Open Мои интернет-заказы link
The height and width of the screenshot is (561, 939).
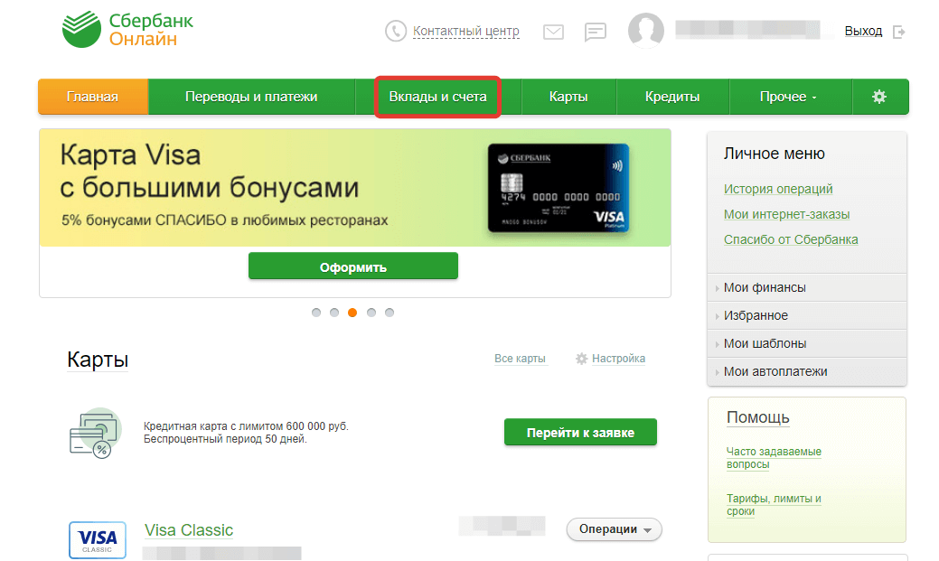[786, 214]
